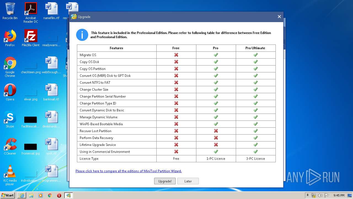Click the blue info icon in dialog
This screenshot has width=353, height=199.
[x=82, y=35]
